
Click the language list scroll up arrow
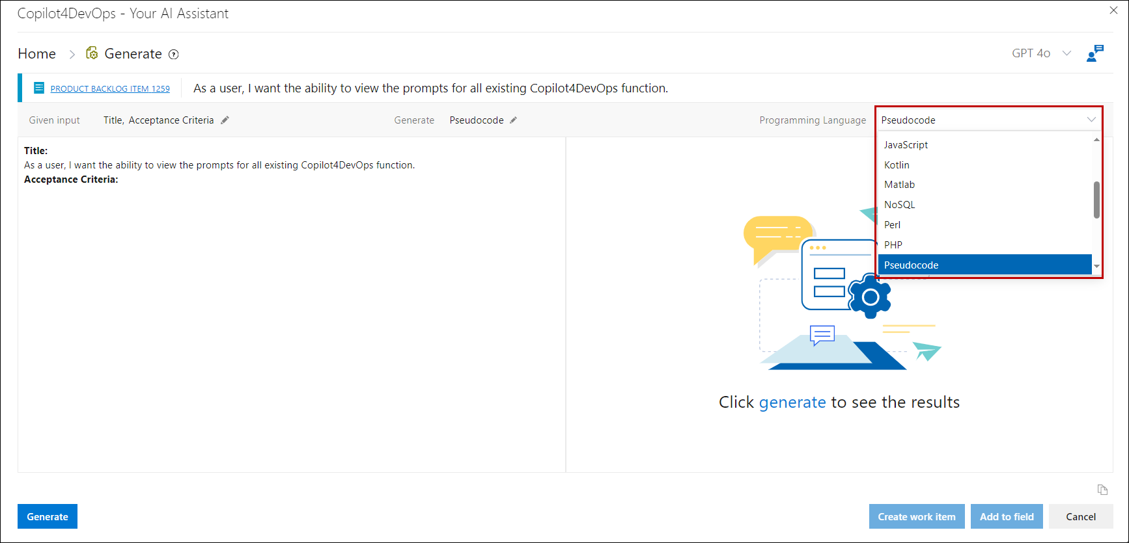click(1096, 140)
